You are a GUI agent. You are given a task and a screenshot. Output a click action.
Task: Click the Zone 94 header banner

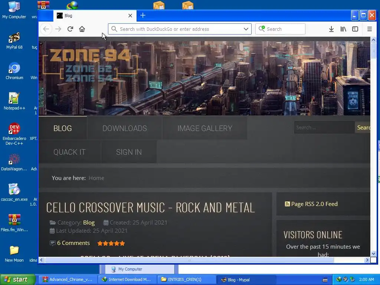(204, 78)
